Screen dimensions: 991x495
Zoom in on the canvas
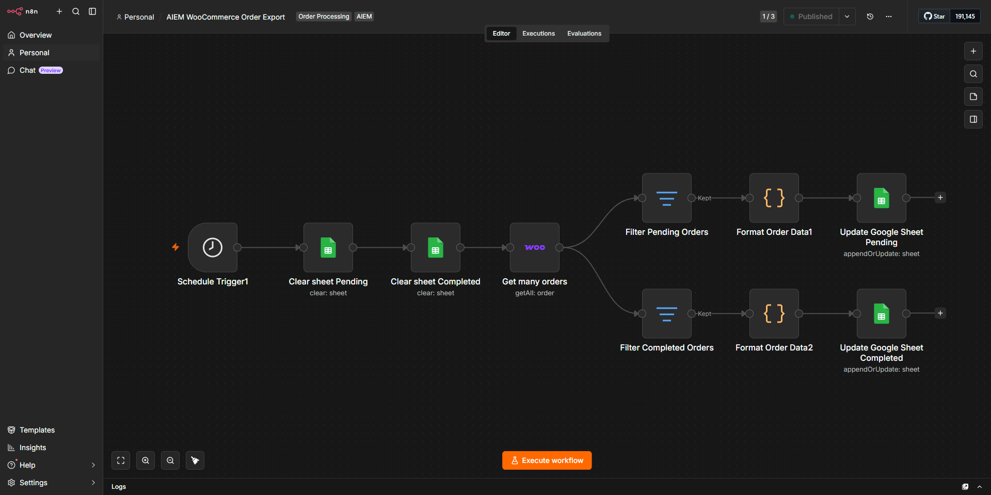146,460
